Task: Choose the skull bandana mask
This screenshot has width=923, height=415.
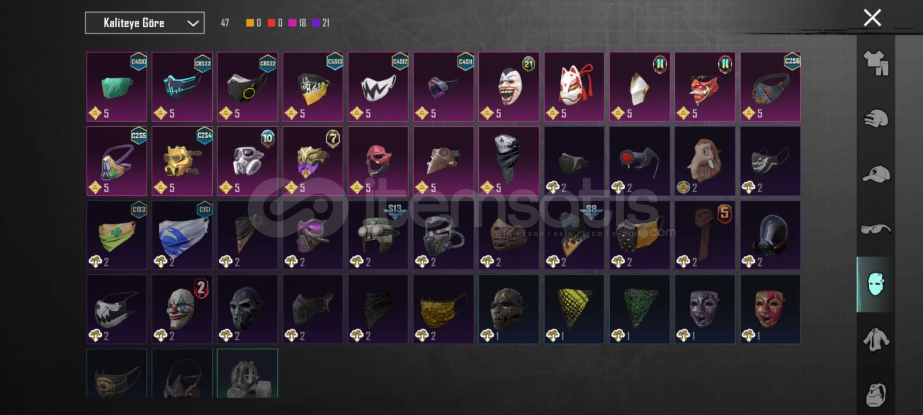Action: [509, 161]
